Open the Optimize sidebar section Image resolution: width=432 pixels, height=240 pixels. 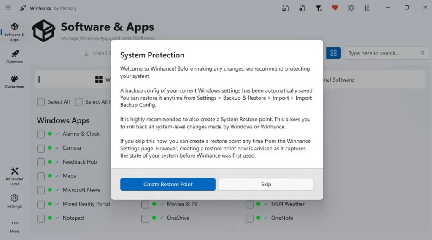15,57
